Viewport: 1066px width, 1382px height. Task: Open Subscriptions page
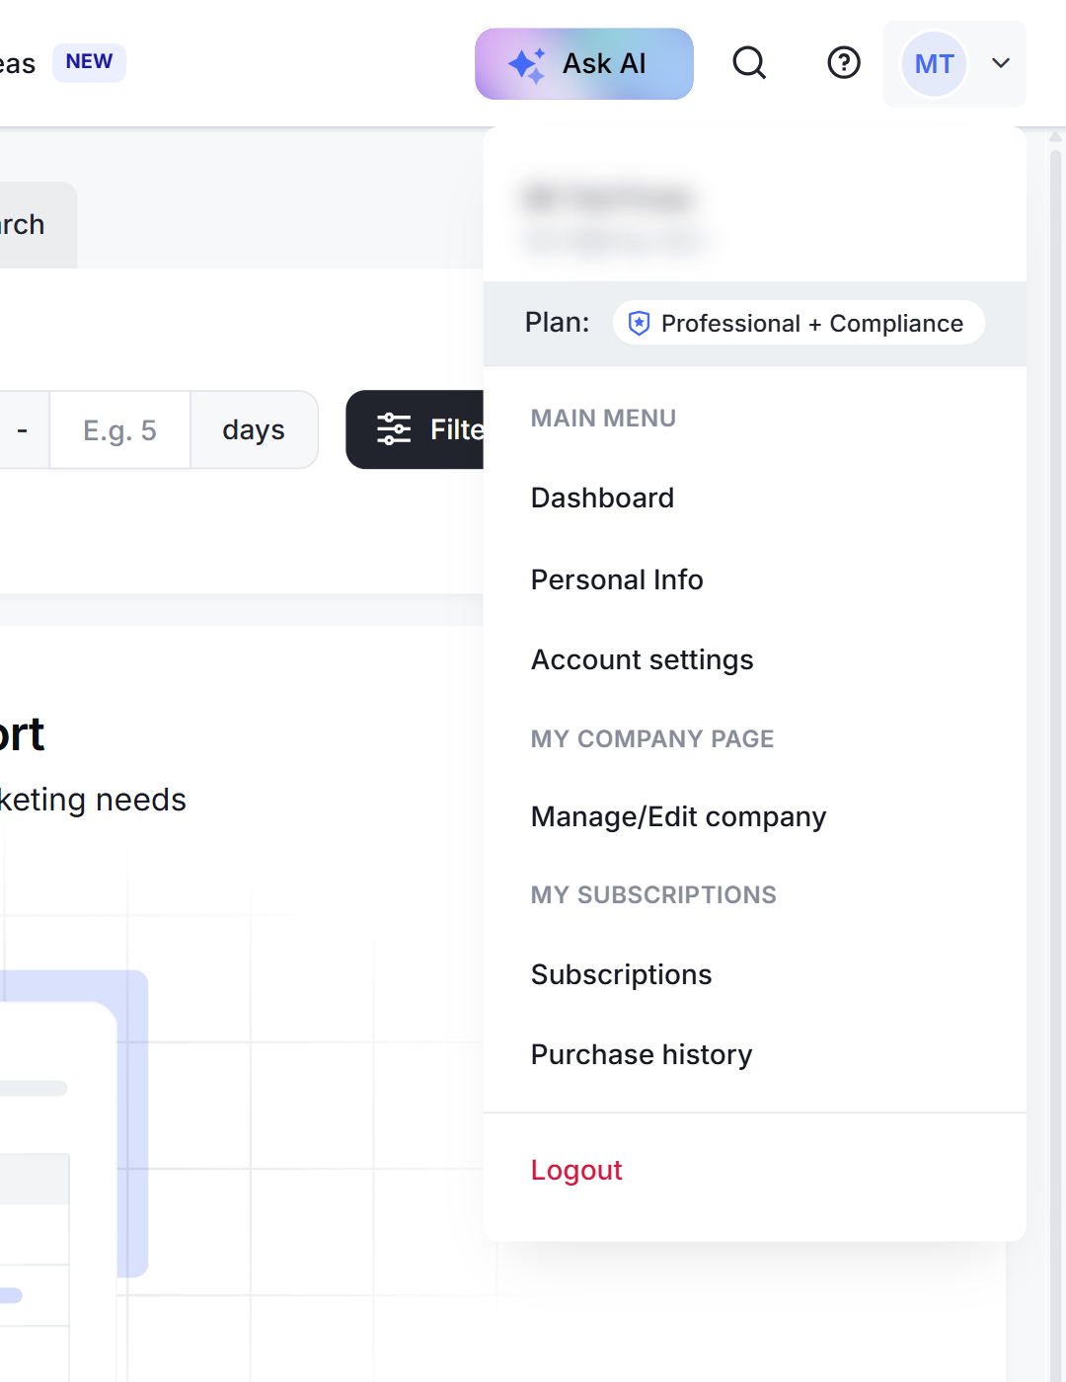(x=621, y=974)
